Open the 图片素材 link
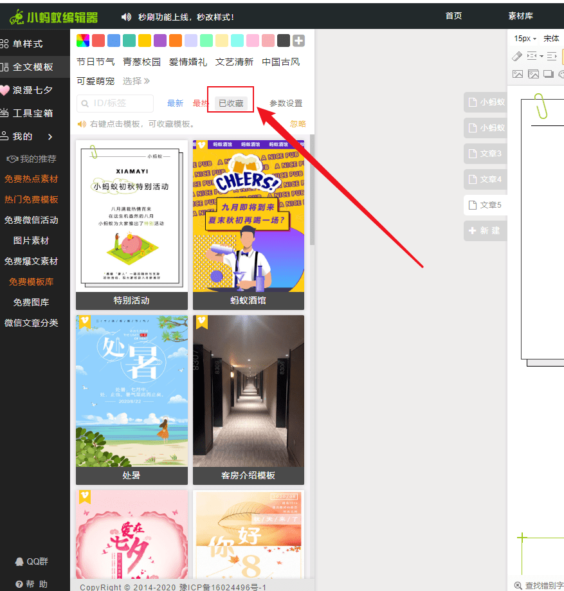The height and width of the screenshot is (591, 564). [32, 241]
